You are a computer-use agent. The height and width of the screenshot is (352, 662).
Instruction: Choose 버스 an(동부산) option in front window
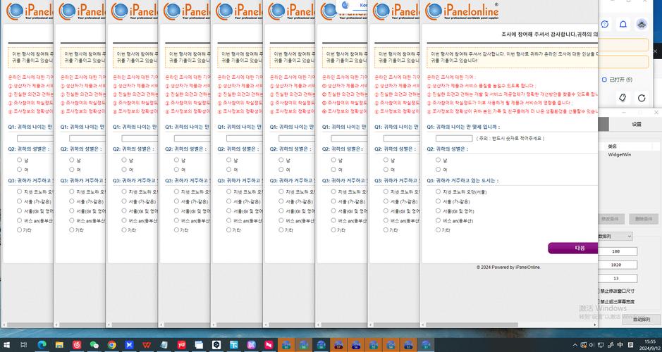[x=439, y=220]
